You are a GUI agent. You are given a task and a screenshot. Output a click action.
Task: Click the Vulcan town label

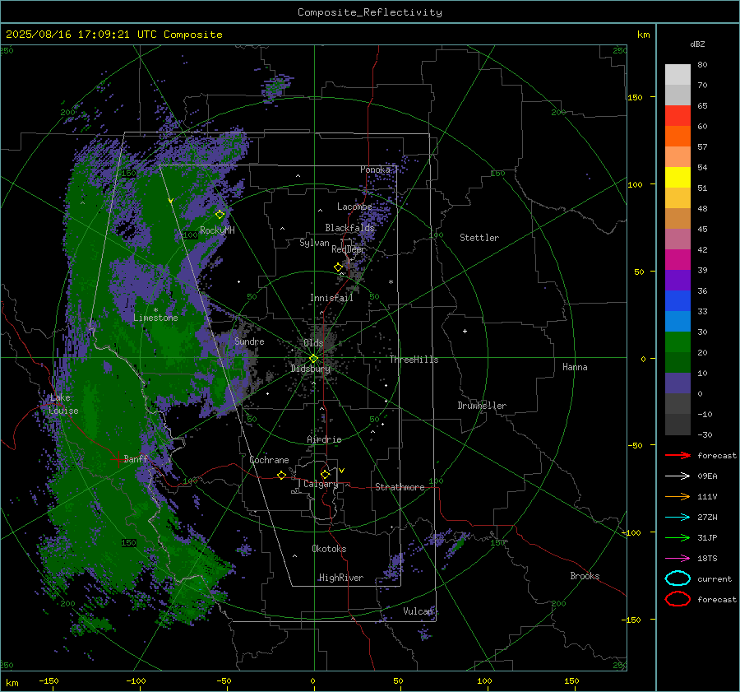pyautogui.click(x=418, y=611)
